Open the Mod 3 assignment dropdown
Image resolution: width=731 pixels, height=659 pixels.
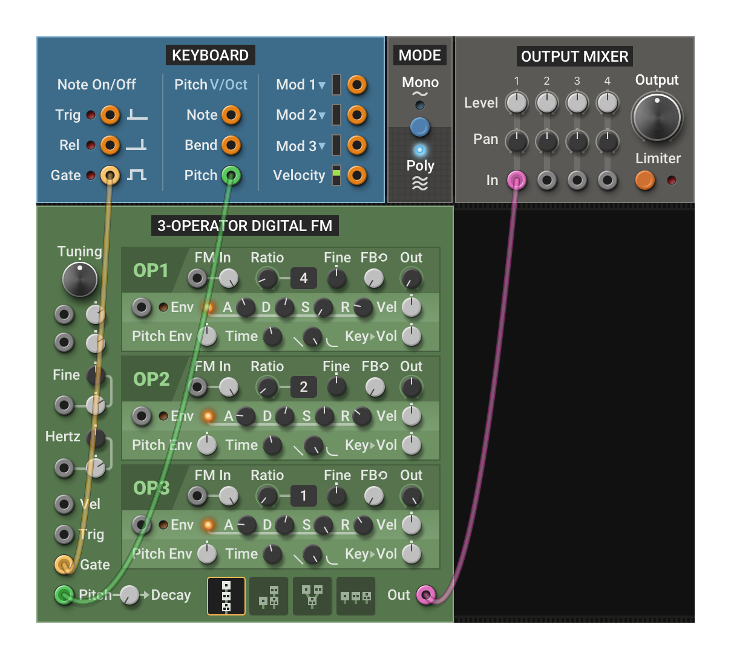pyautogui.click(x=321, y=146)
